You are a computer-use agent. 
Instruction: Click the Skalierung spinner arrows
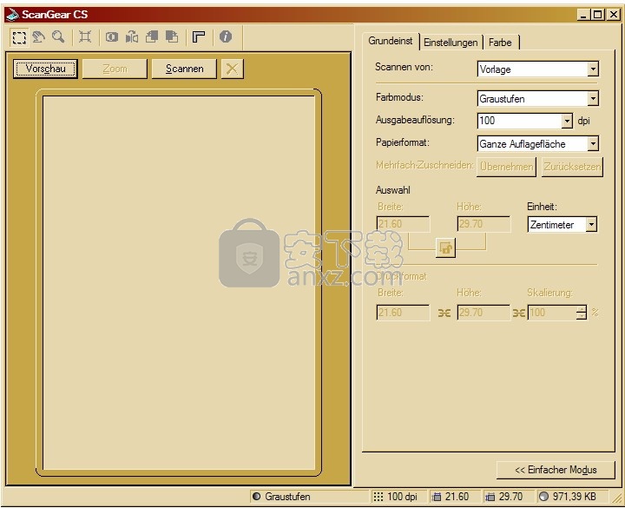click(x=582, y=313)
